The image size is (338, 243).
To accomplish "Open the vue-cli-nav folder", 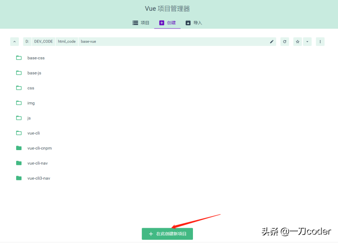I will pos(38,163).
